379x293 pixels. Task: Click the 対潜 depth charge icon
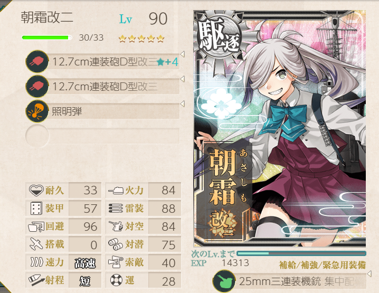[116, 244]
